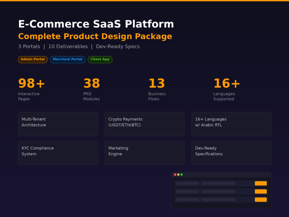Click the green dot in the mockup window

(x=181, y=174)
